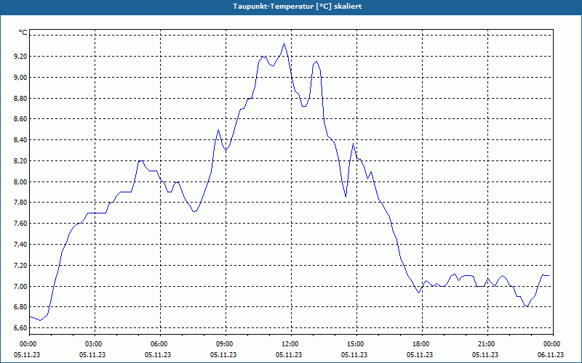
Task: Click the 15:00 time label
Action: (355, 344)
